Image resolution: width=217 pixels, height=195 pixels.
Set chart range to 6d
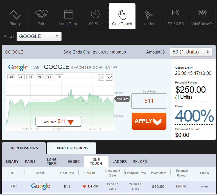(49, 77)
